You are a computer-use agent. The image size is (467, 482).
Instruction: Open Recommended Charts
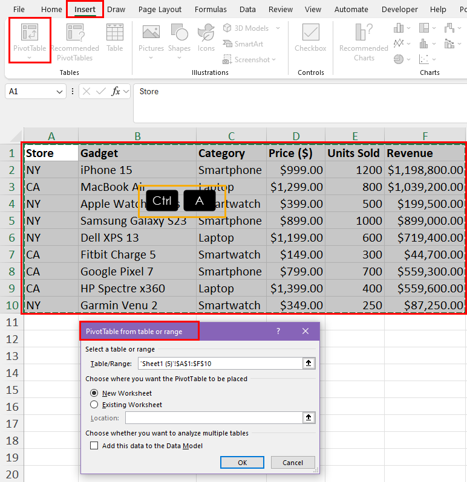click(x=364, y=42)
